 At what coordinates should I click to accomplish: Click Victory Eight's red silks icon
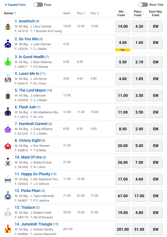(x=8, y=145)
